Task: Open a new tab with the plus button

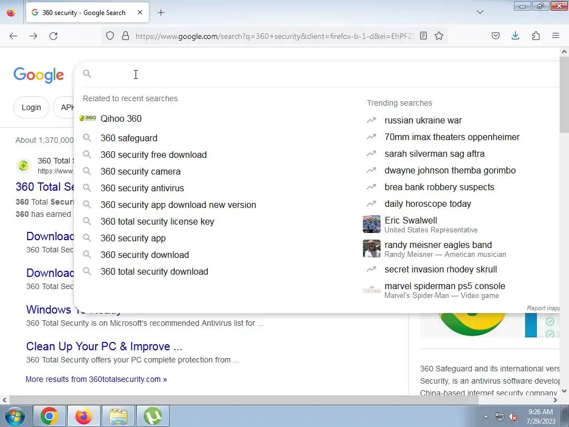Action: (x=161, y=13)
